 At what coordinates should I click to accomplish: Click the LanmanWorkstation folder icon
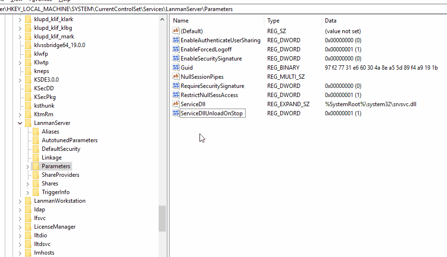pos(28,201)
